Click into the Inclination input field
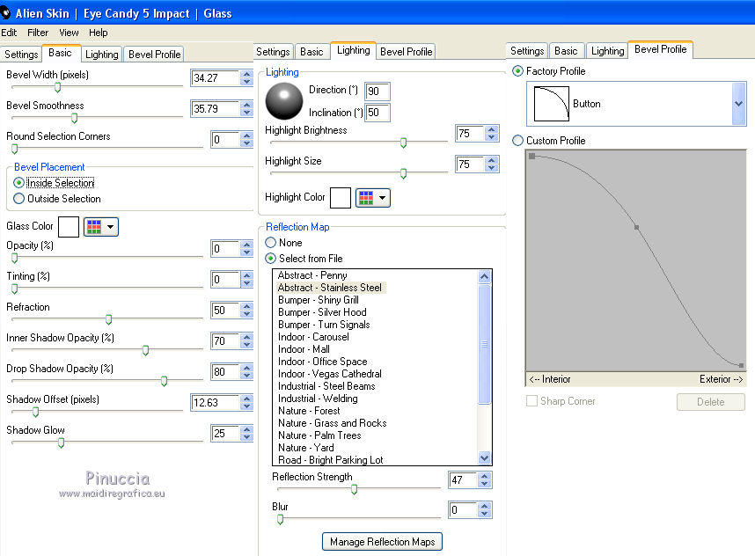Viewport: 755px width, 556px height. click(377, 113)
